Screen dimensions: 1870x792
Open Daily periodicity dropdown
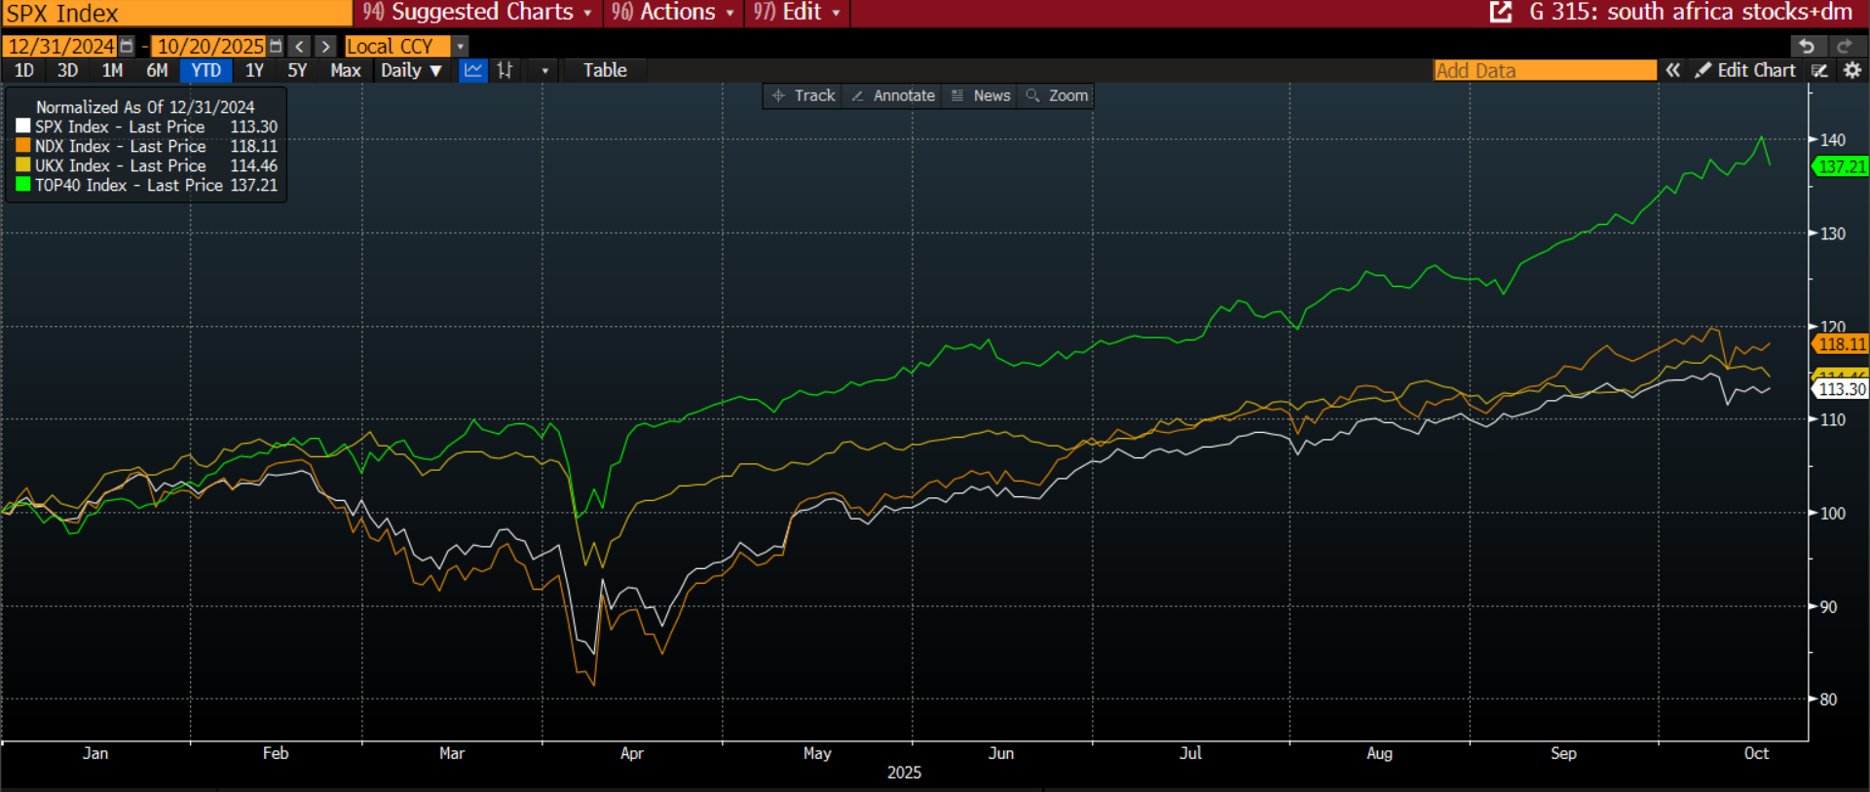coord(411,70)
